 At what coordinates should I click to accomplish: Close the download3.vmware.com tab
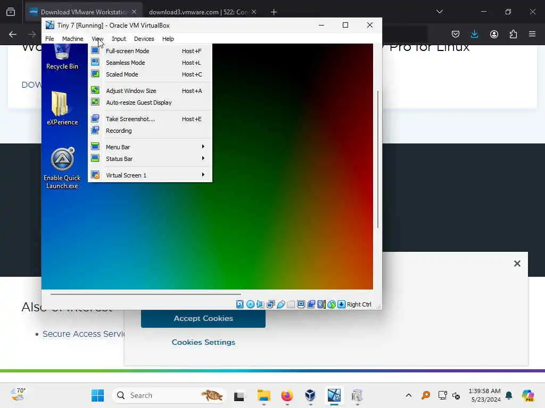click(254, 12)
